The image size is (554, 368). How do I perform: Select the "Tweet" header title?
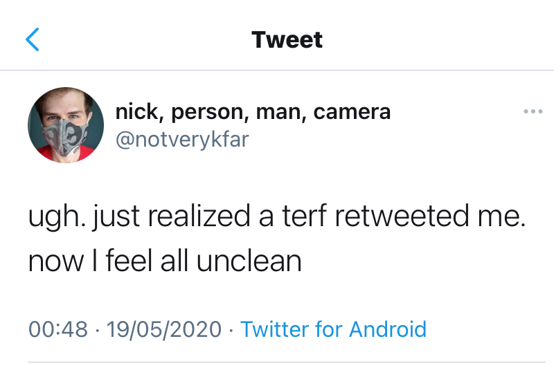pos(287,39)
